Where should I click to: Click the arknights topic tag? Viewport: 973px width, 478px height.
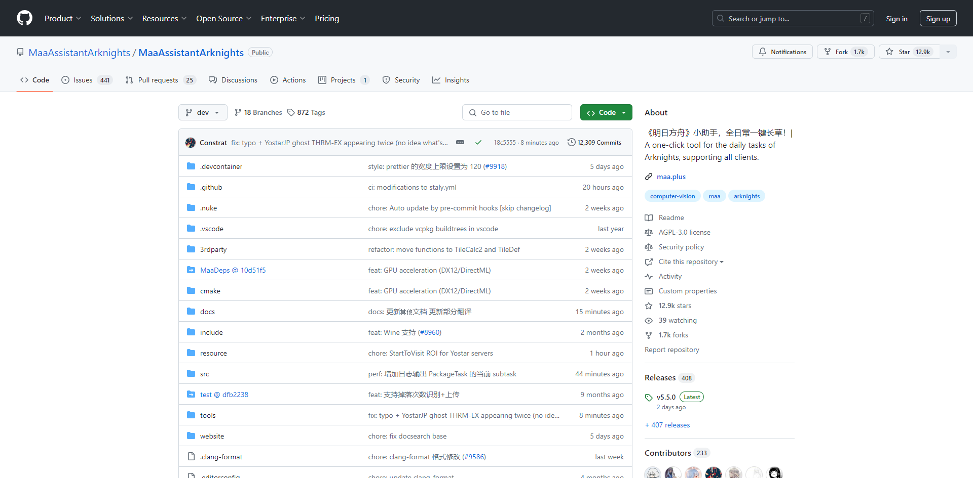pyautogui.click(x=746, y=196)
